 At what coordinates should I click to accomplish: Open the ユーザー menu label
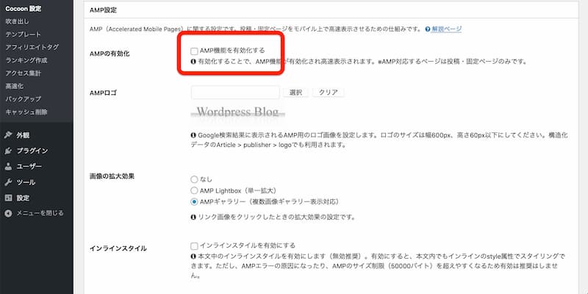pos(29,167)
